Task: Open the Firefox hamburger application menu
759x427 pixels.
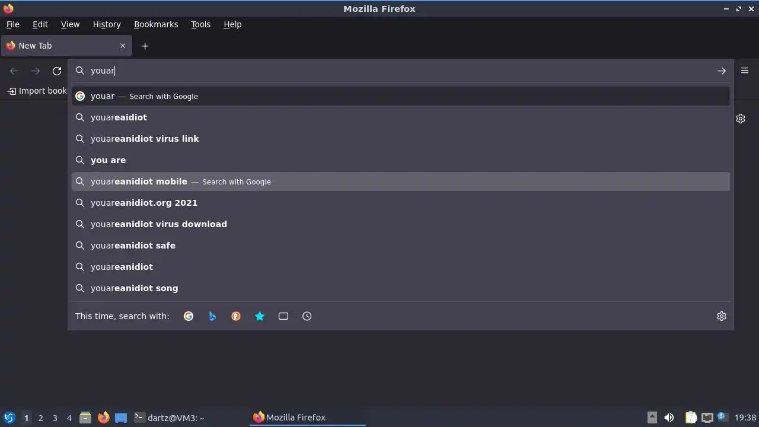Action: pyautogui.click(x=745, y=71)
